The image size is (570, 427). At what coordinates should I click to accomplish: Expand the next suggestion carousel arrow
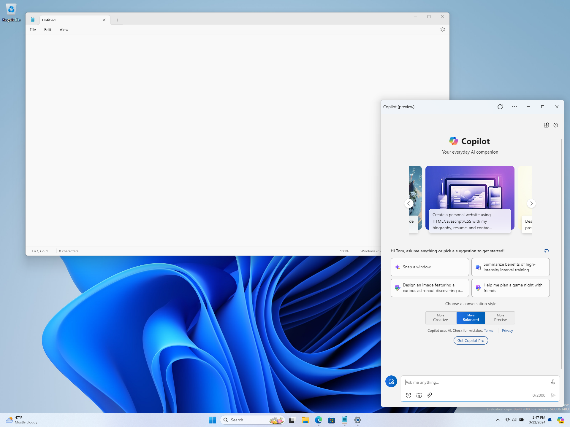tap(531, 204)
